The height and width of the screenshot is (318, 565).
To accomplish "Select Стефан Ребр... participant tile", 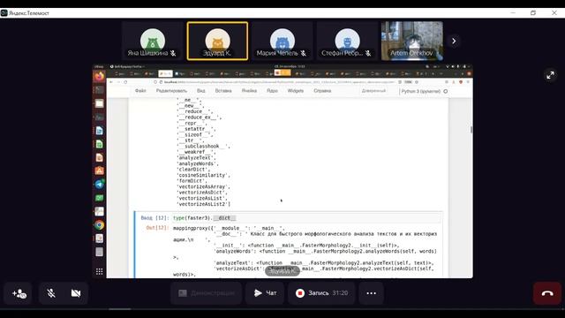I will click(347, 42).
